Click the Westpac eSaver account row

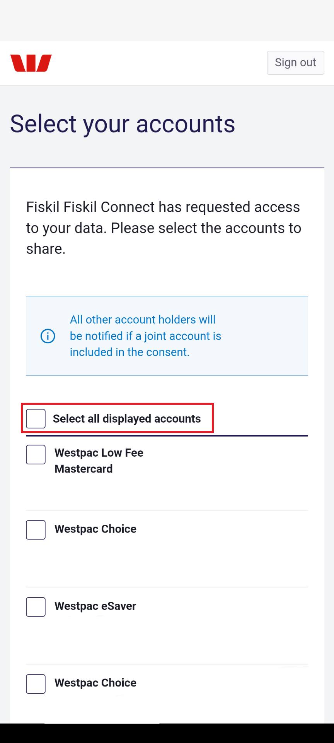click(95, 606)
